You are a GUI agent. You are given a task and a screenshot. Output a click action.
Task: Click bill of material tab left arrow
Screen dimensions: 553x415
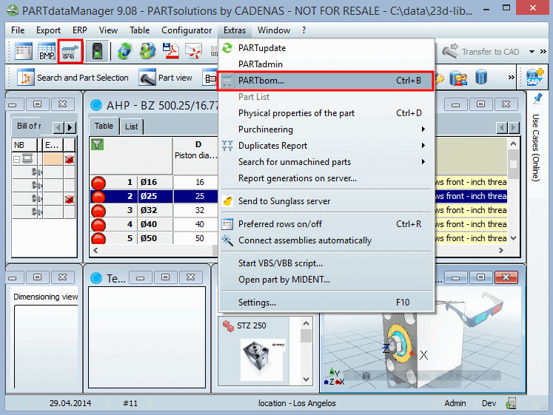(58, 127)
